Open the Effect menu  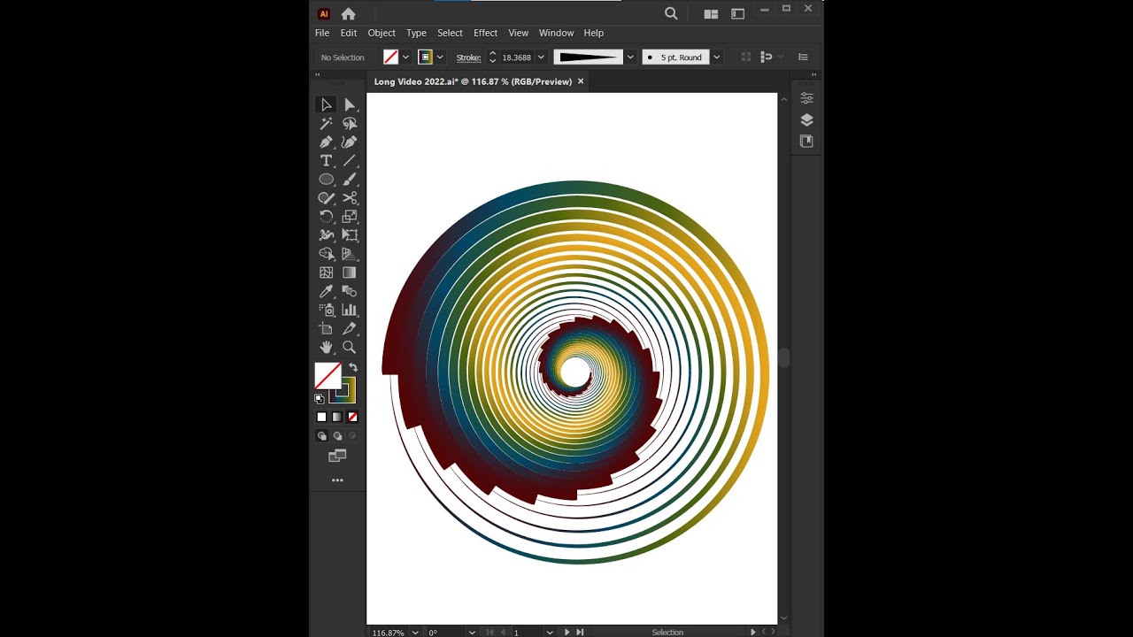point(485,33)
